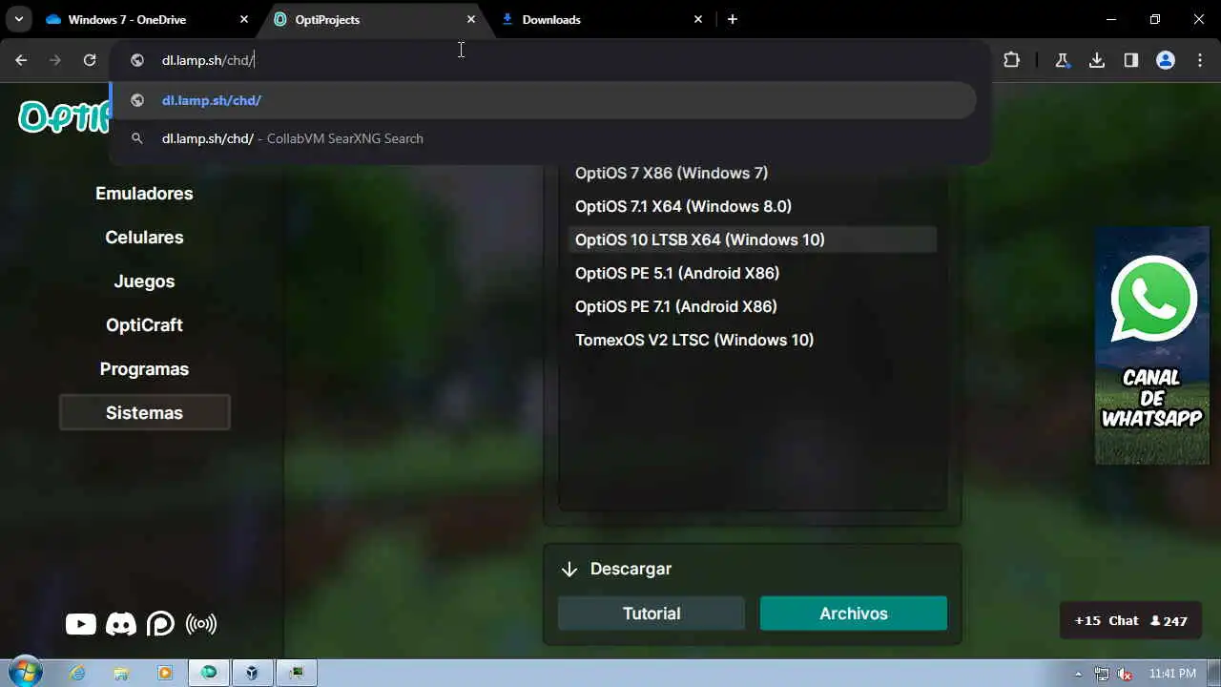Open the Programas sidebar section
1221x687 pixels.
[144, 369]
